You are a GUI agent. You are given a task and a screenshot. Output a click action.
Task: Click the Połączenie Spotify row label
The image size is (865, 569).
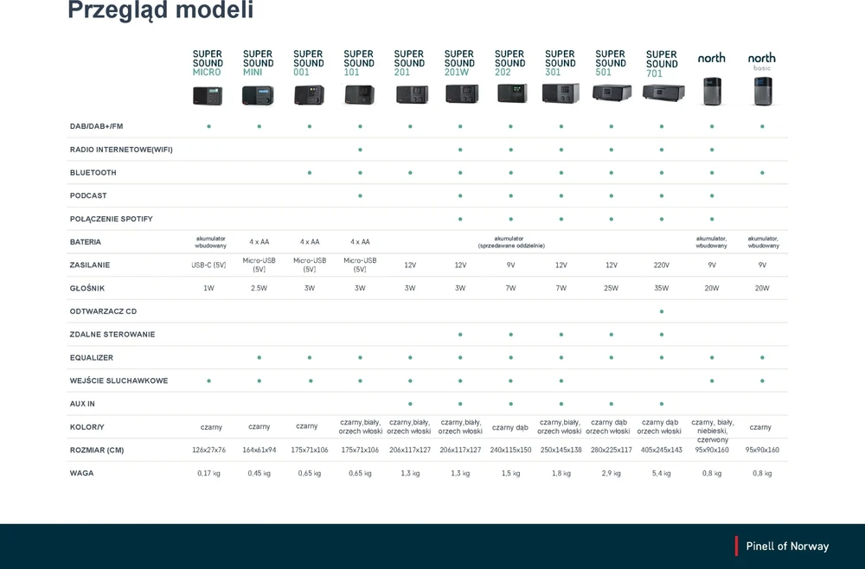112,219
